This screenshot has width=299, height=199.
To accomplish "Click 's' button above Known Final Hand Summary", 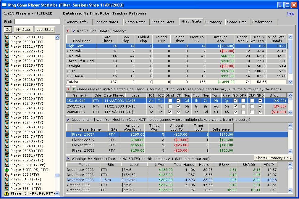I will tap(68, 31).
